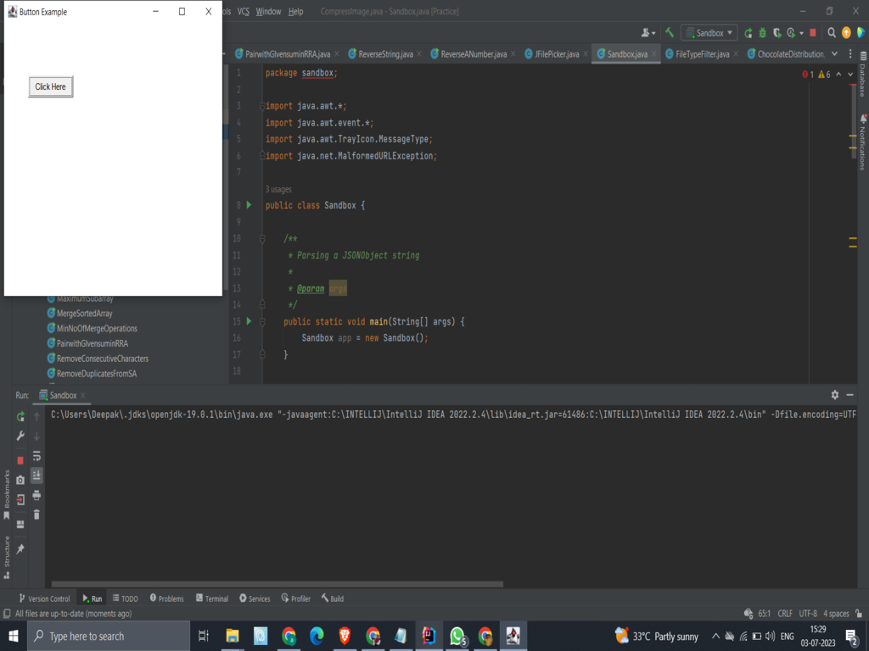This screenshot has height=651, width=869.
Task: Open the Build tool window
Action: point(333,598)
